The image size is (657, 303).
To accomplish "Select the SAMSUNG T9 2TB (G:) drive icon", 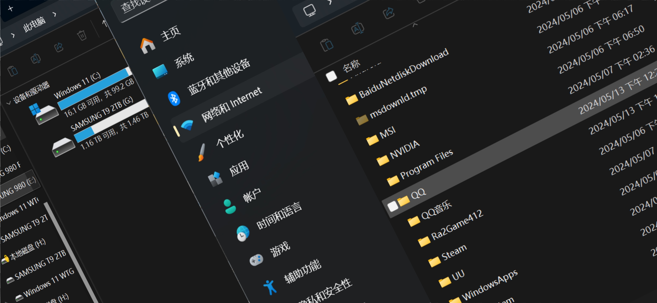I will [64, 147].
